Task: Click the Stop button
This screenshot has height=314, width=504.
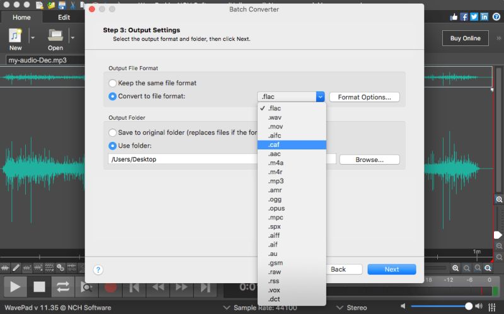Action: click(39, 287)
